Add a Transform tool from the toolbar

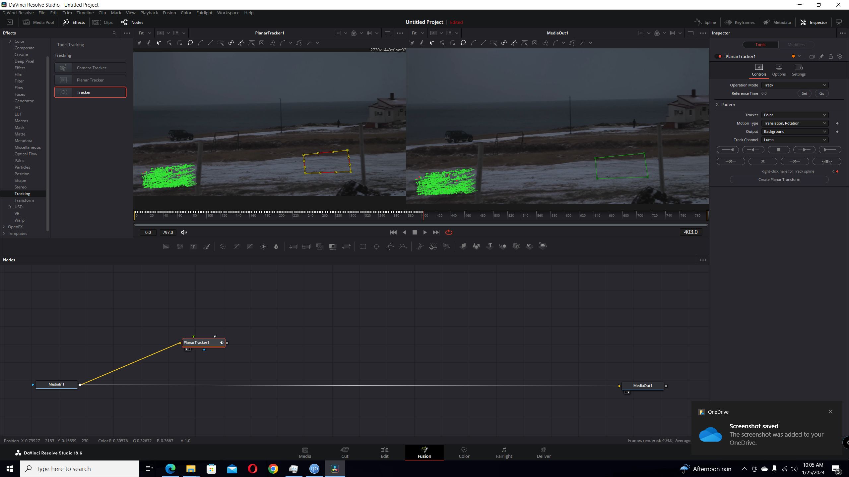pos(346,246)
